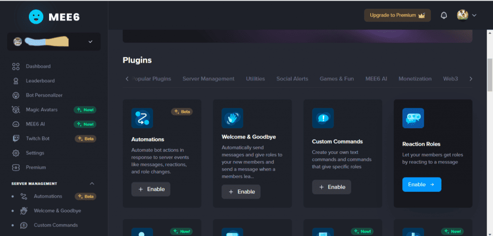Screen dimensions: 493x236
Task: Click the server avatar in the selector
Action: click(x=18, y=41)
